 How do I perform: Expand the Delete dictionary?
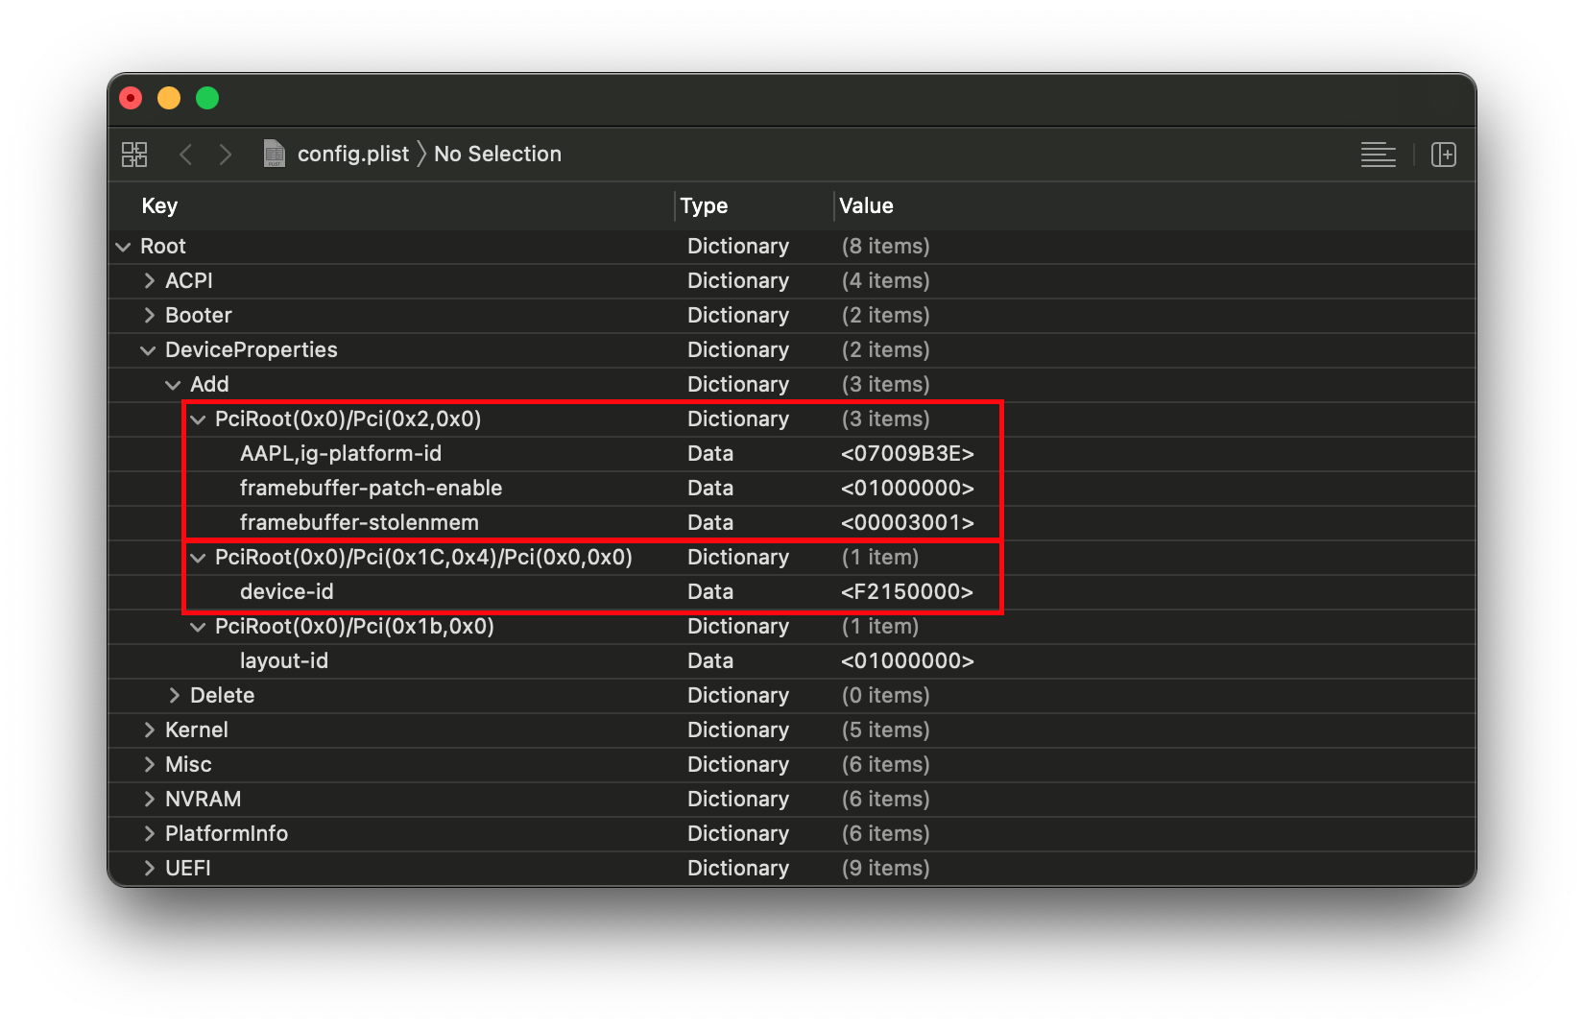pyautogui.click(x=174, y=696)
